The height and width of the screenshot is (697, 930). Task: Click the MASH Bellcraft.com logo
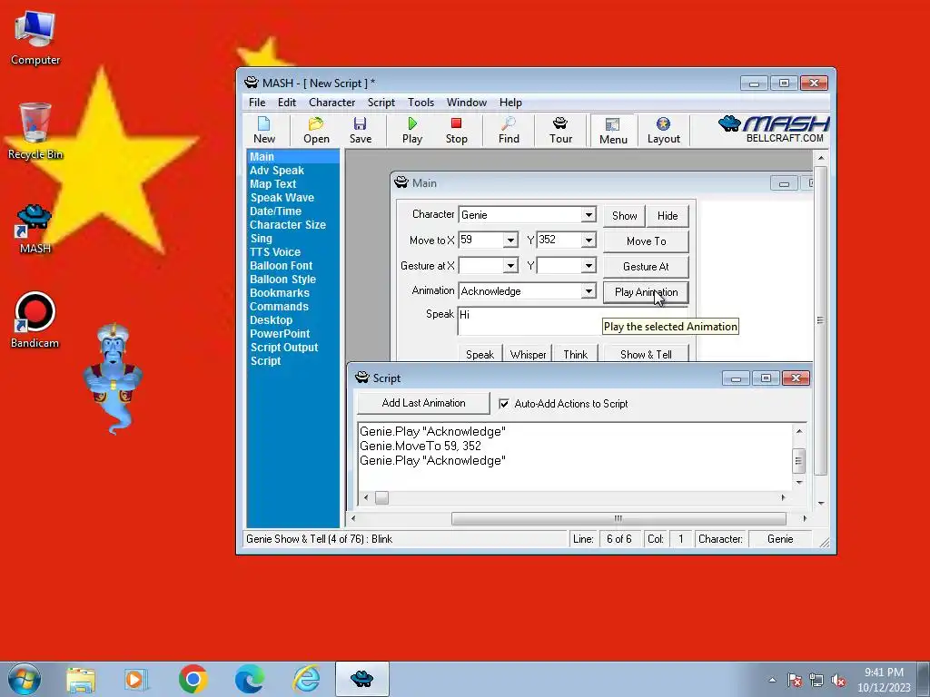(x=774, y=129)
